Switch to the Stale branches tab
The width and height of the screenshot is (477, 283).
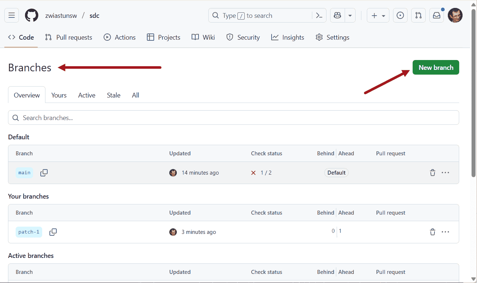(x=113, y=95)
